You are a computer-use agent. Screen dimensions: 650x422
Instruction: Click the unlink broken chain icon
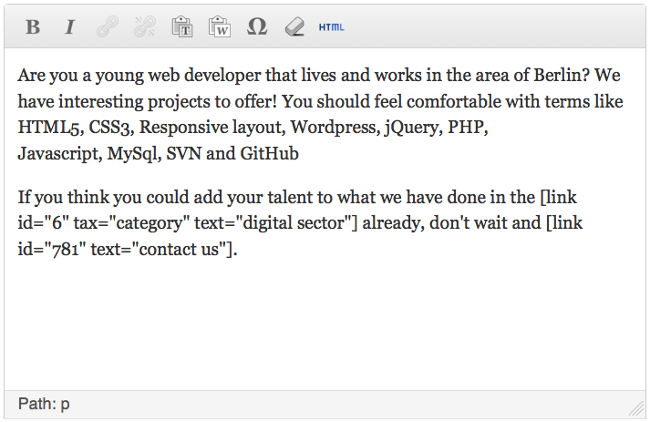click(x=145, y=27)
